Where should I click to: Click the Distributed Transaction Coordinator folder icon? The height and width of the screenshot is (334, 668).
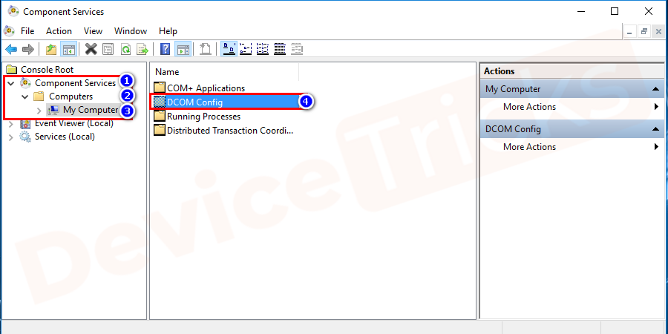(x=160, y=130)
